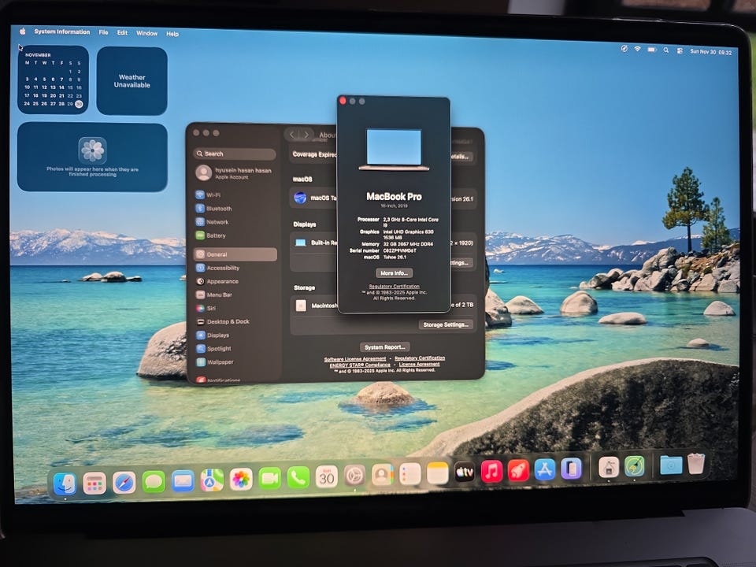
Task: Open the Help menu
Action: coord(172,34)
